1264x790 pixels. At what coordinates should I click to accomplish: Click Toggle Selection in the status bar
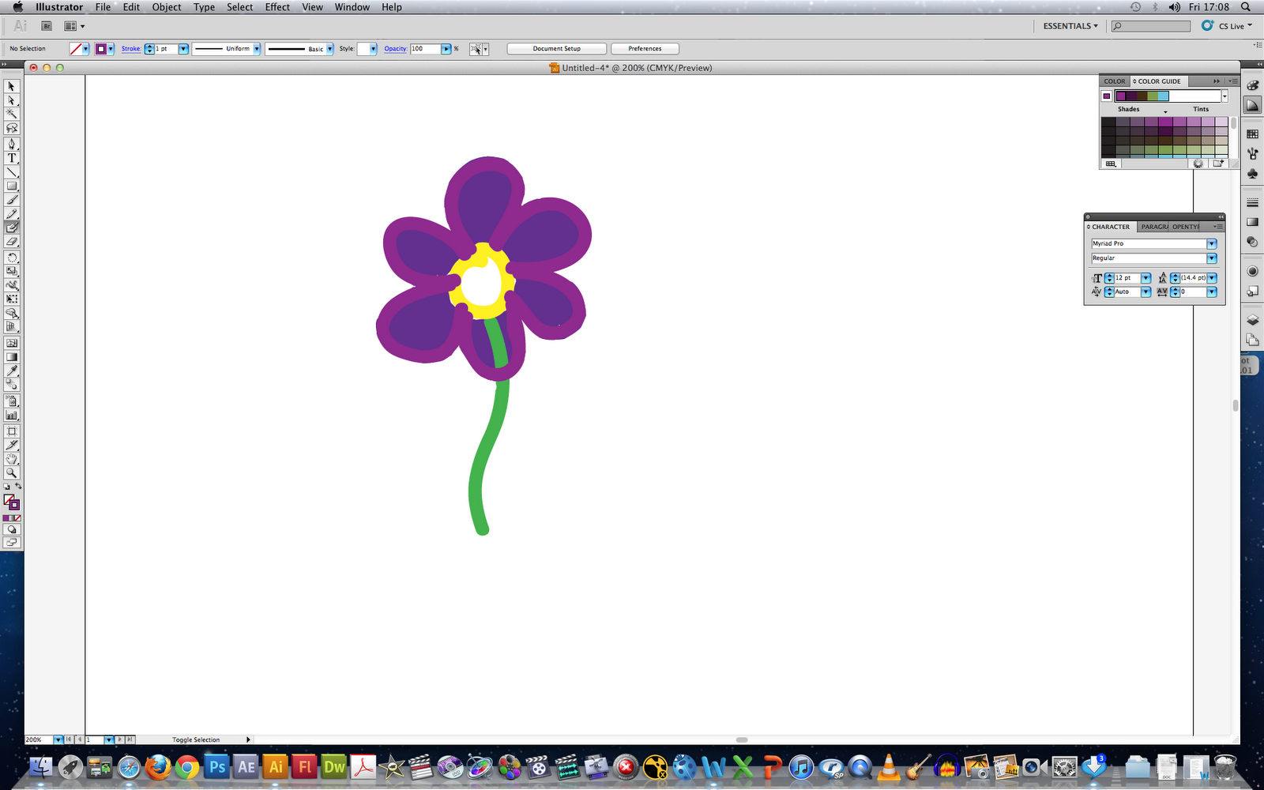[196, 739]
